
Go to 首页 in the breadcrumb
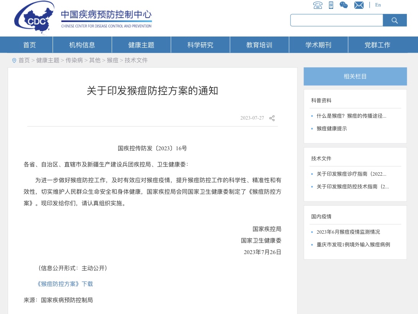click(24, 60)
